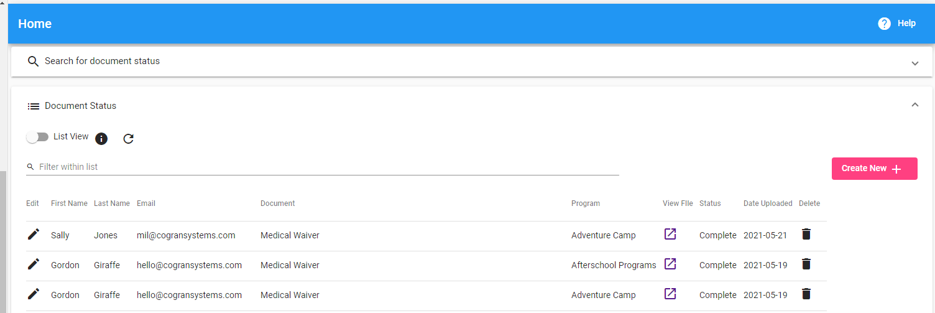Edit Gordon Giraffe Adventure Camp 2021-05-19 record

tap(34, 294)
